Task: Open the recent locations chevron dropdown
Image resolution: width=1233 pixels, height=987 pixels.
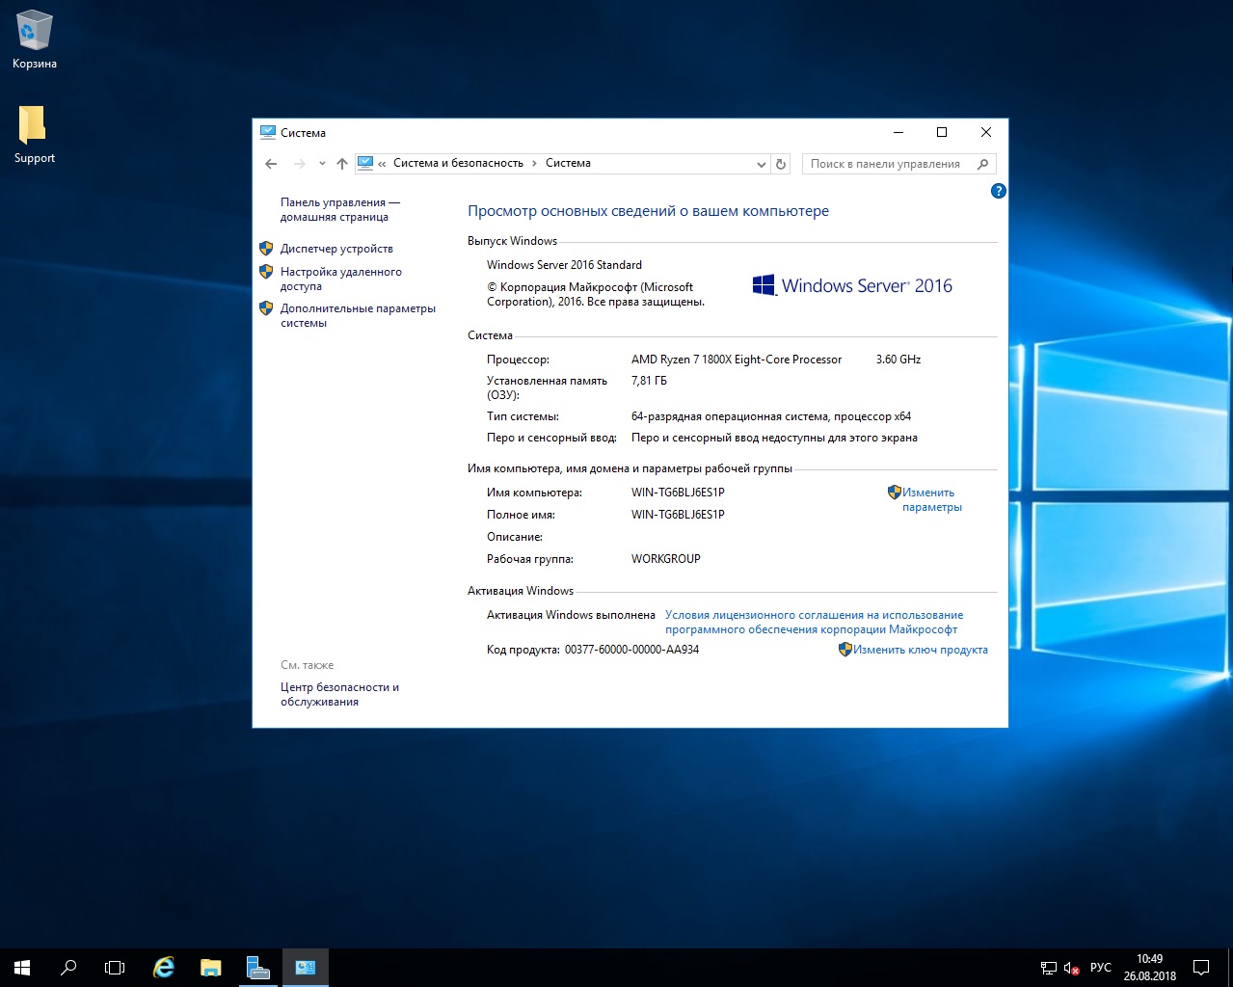Action: [x=322, y=164]
